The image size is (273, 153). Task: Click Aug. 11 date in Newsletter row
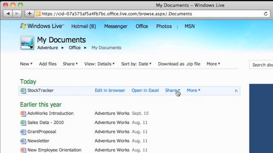click(x=139, y=141)
